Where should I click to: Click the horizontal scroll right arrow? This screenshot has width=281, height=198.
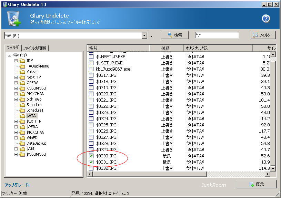tap(268, 174)
